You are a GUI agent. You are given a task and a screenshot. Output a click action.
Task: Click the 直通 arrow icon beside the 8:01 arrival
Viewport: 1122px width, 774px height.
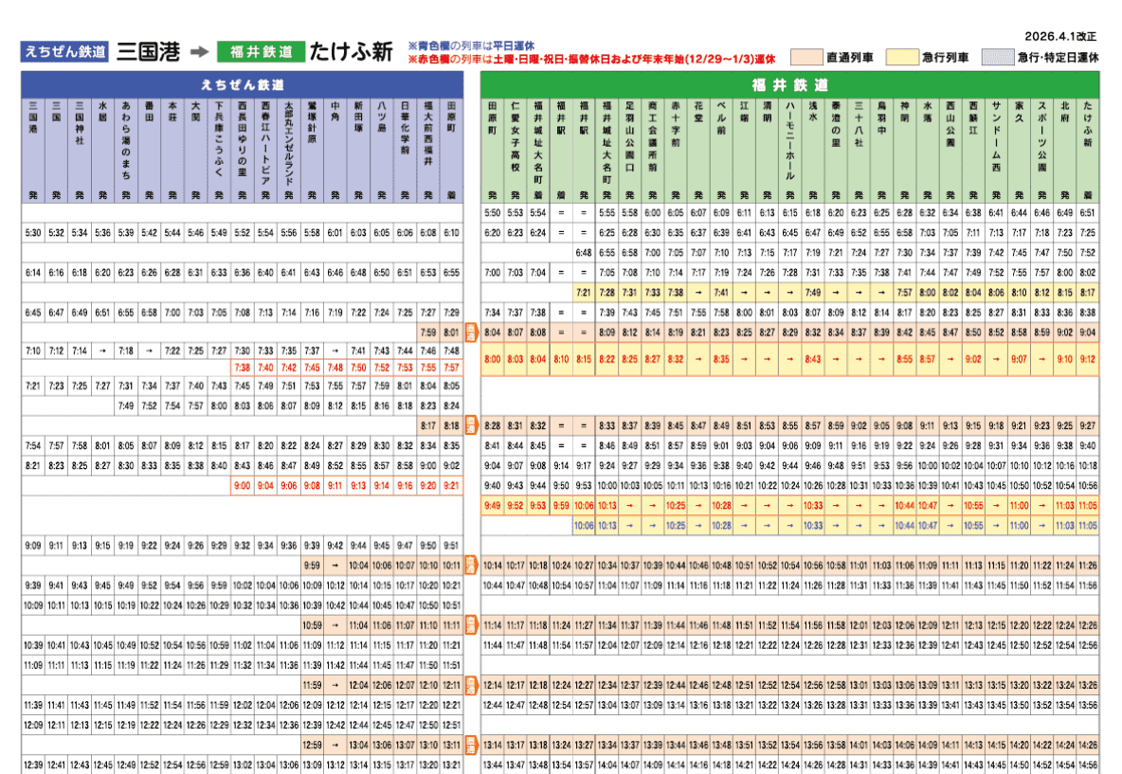point(470,333)
